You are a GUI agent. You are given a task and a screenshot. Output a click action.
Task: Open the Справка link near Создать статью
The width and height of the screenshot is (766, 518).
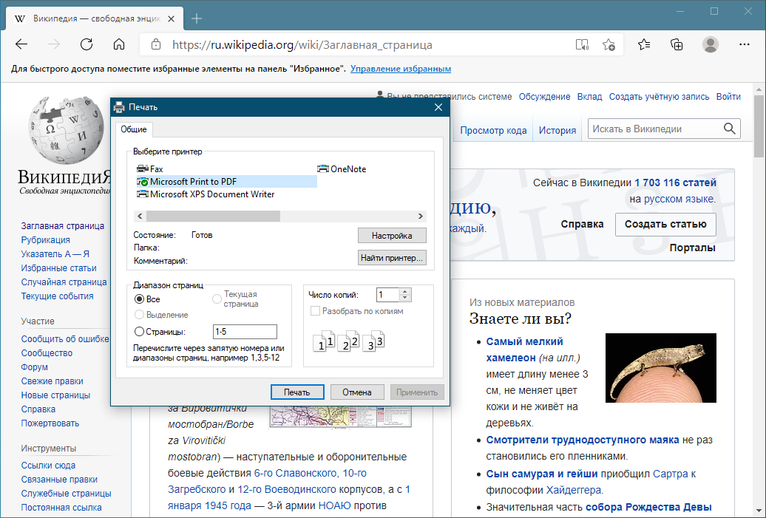click(x=582, y=224)
